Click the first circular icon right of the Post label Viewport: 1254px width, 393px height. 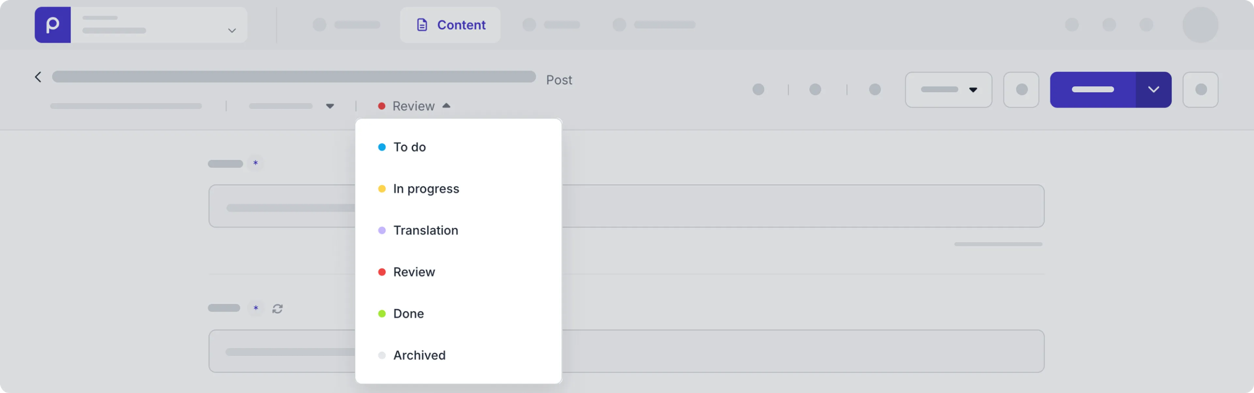[x=758, y=90]
